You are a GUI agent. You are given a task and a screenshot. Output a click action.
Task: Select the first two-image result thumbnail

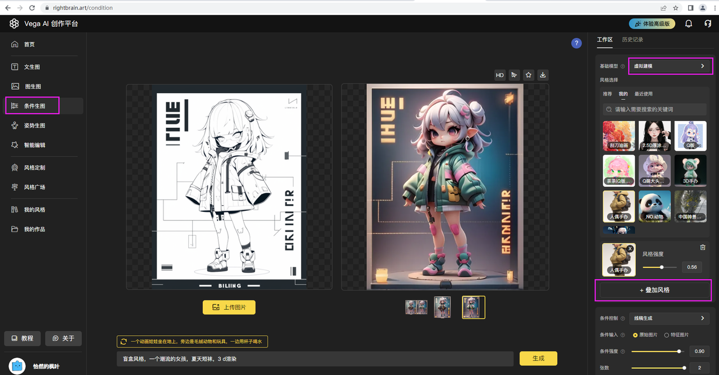click(417, 307)
